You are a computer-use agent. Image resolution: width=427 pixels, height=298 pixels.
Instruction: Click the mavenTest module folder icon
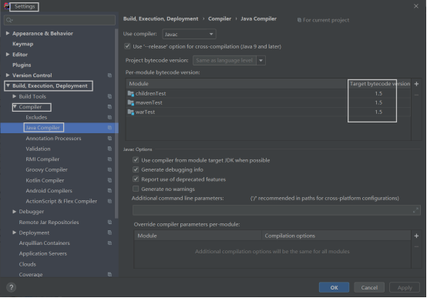(x=131, y=103)
